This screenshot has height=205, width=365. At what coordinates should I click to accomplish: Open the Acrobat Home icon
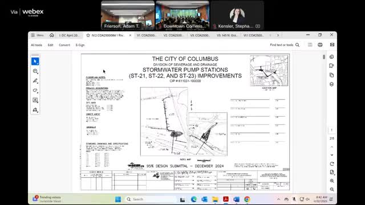point(52,35)
